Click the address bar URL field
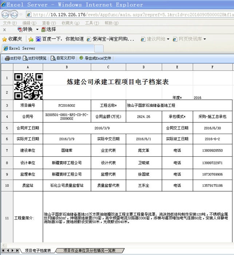The height and width of the screenshot is (255, 234). [130, 15]
